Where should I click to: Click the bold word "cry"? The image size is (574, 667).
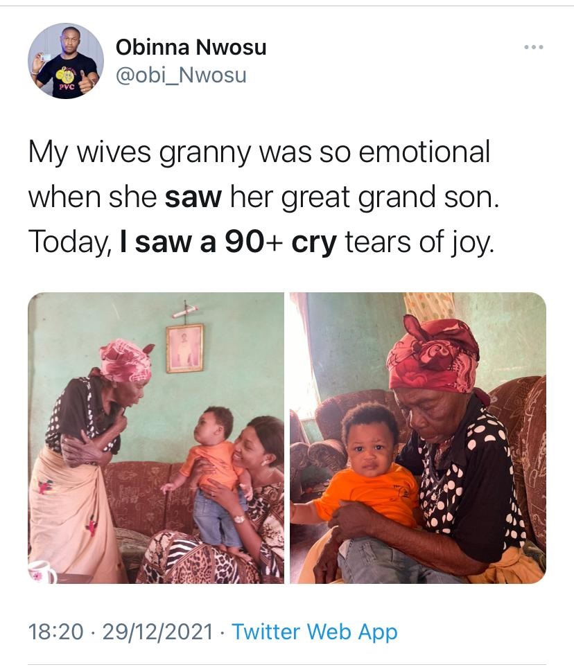coord(314,243)
